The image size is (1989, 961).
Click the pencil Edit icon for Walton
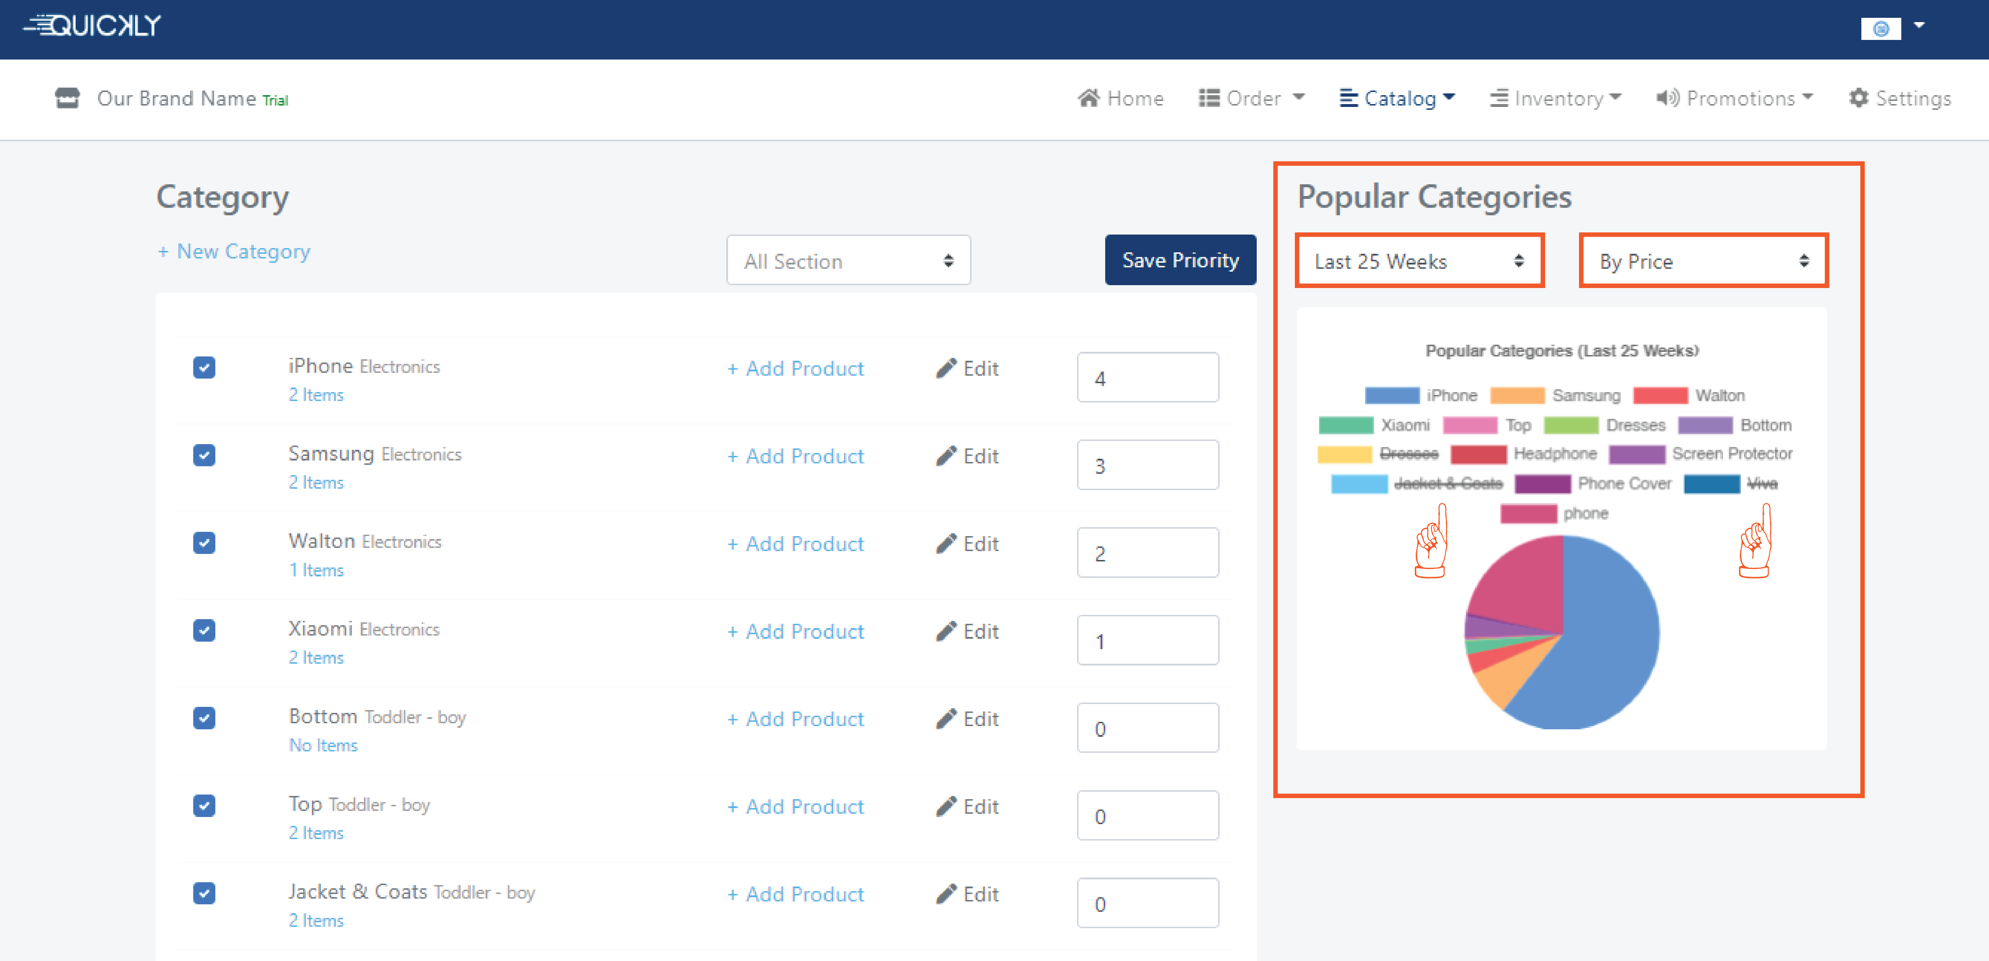coord(946,543)
